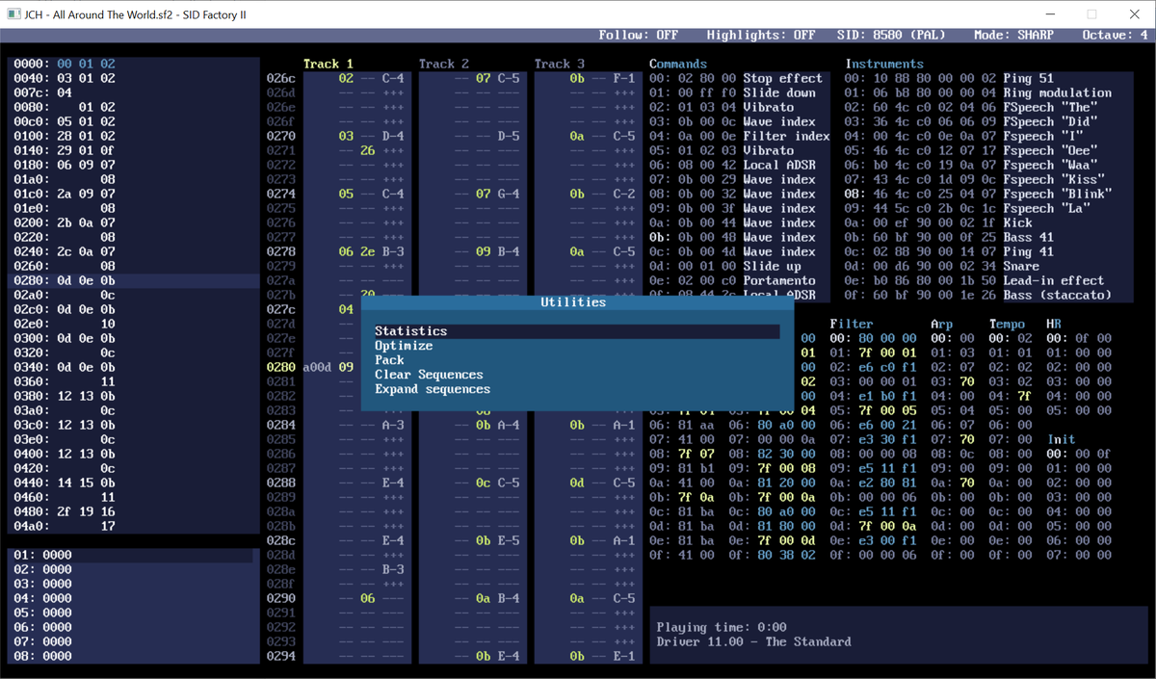Pick Expand sequences from Utilities menu
Screen dimensions: 1156x679
pos(433,389)
